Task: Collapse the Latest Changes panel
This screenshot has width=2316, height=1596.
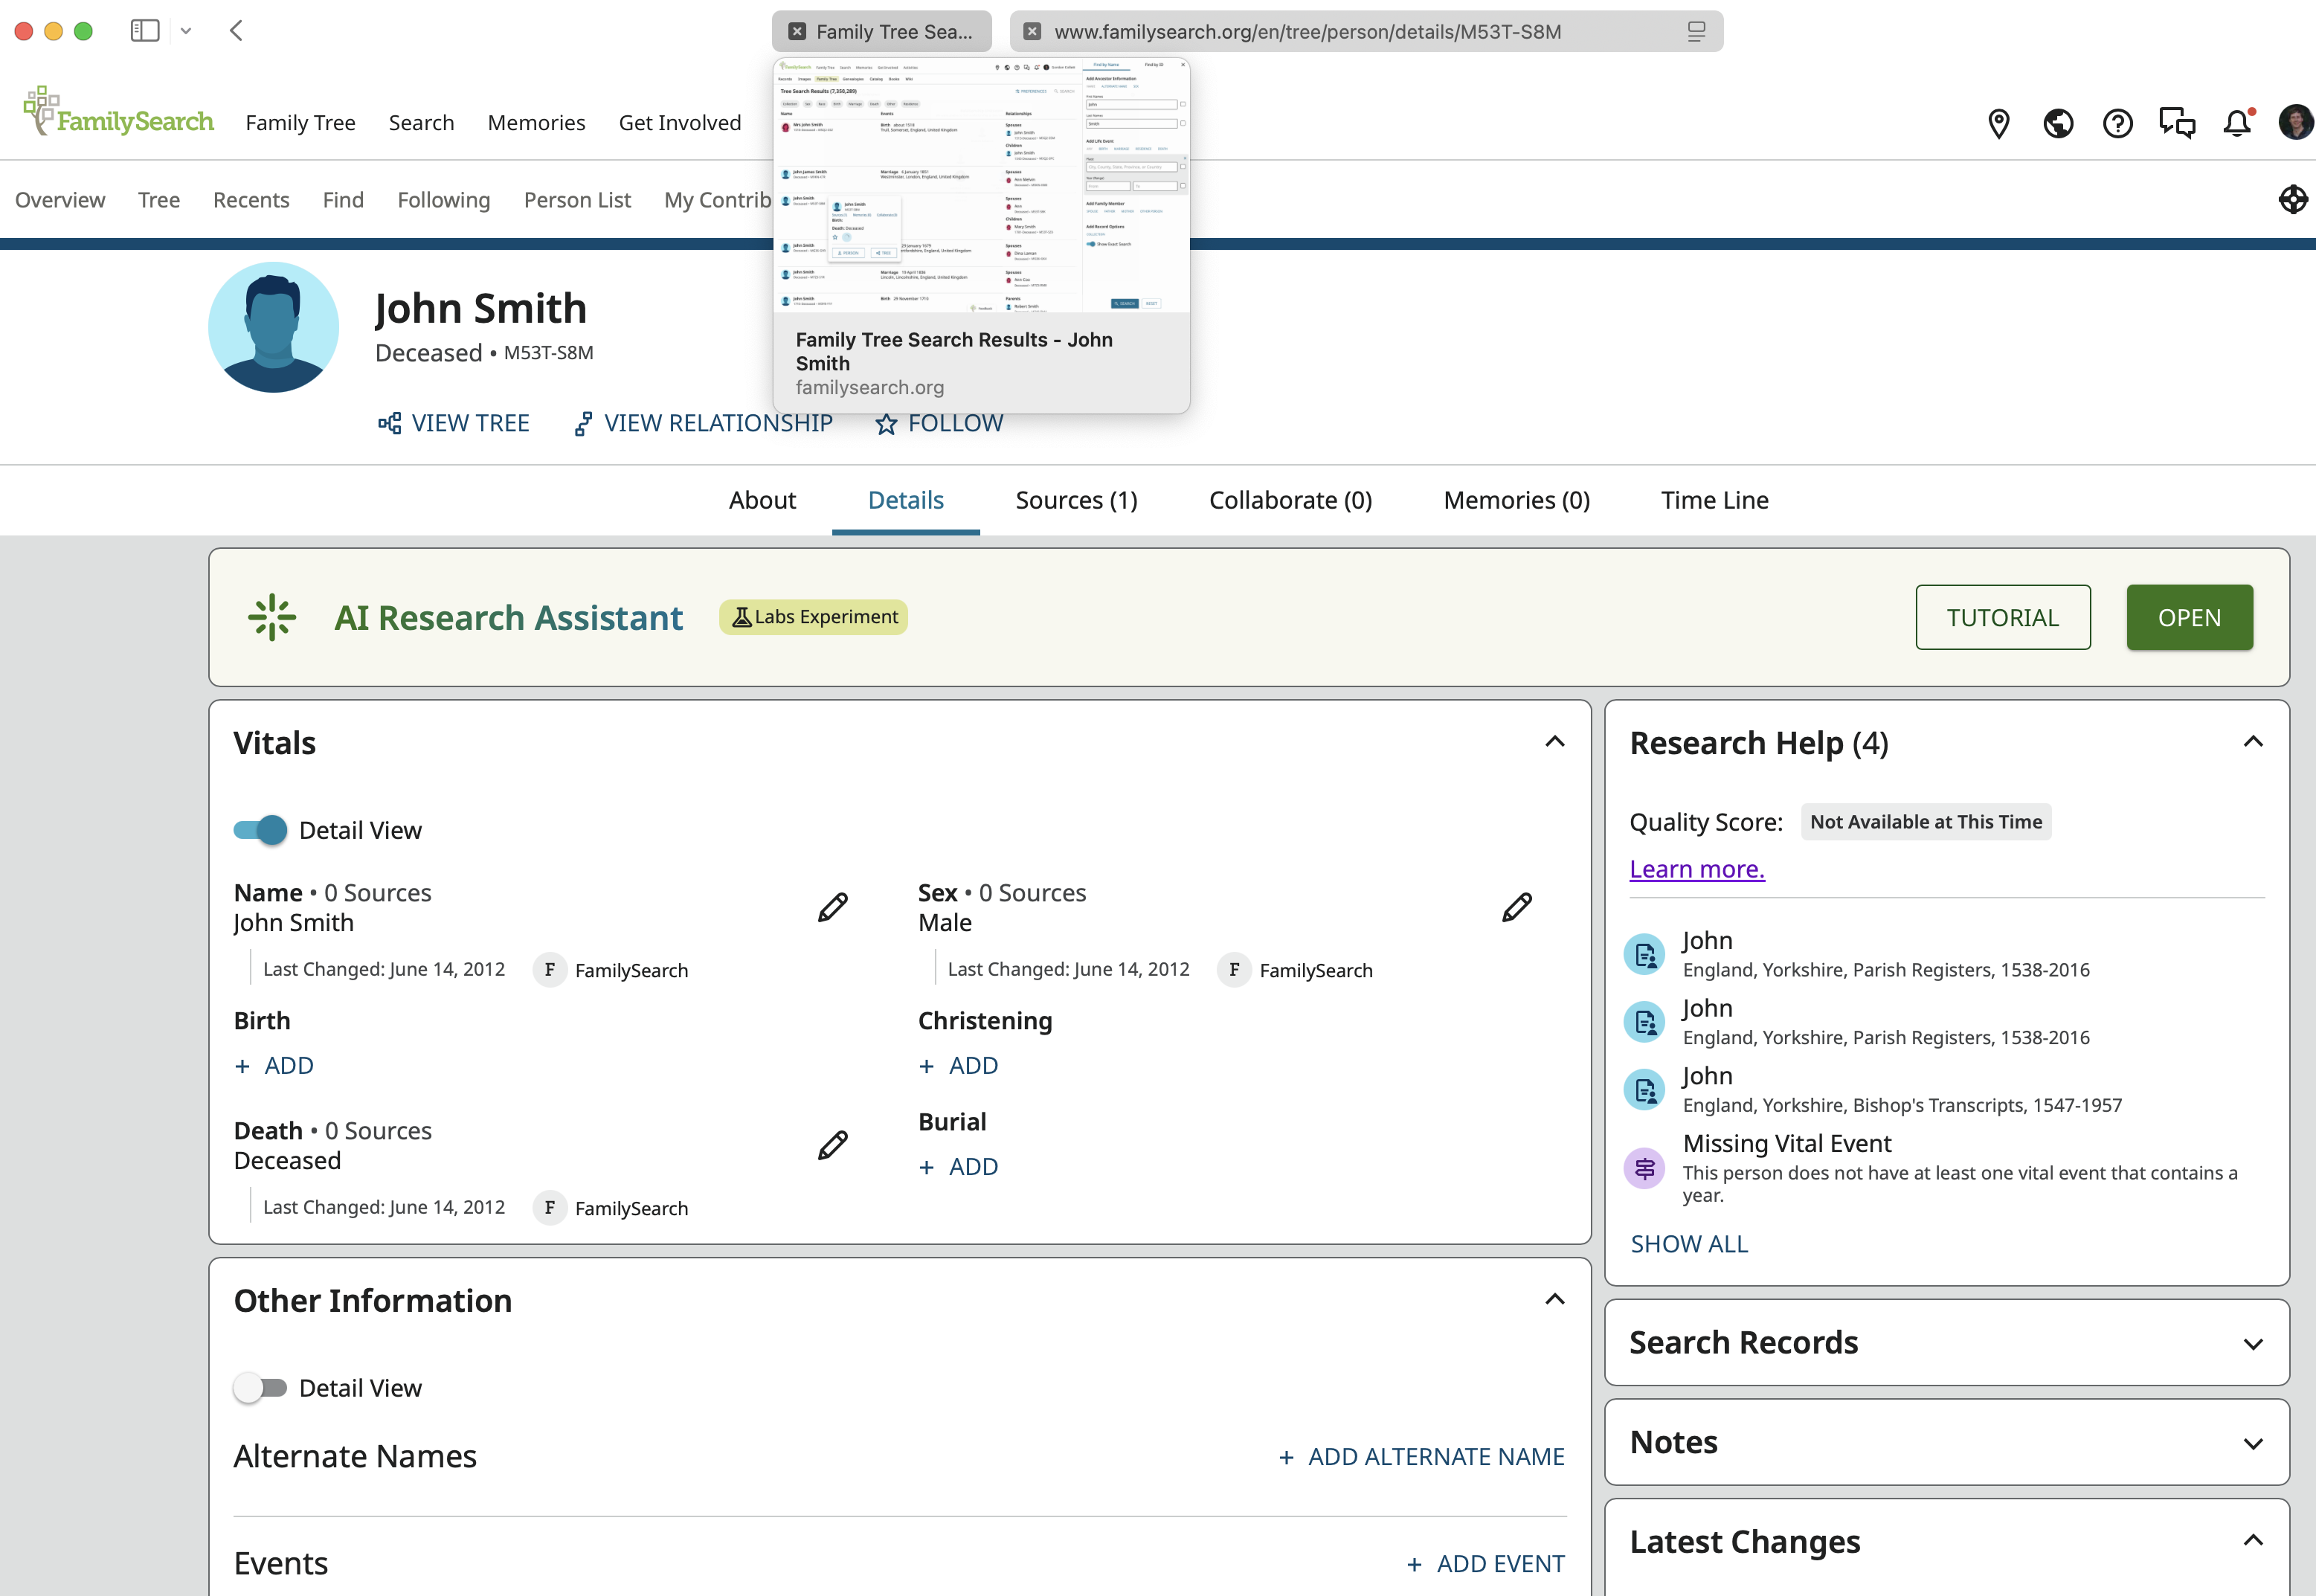Action: click(2252, 1540)
